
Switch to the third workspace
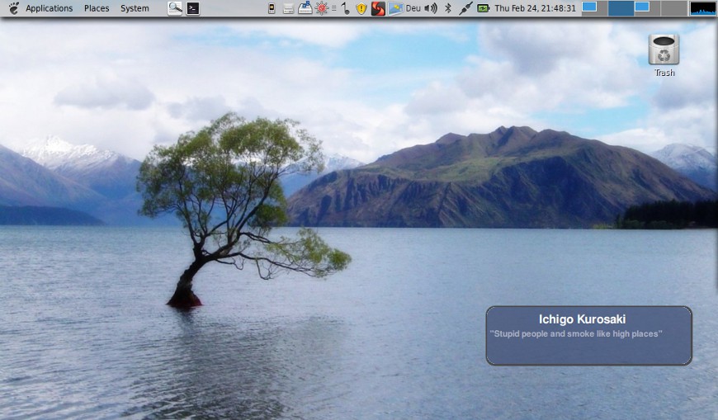[x=648, y=8]
